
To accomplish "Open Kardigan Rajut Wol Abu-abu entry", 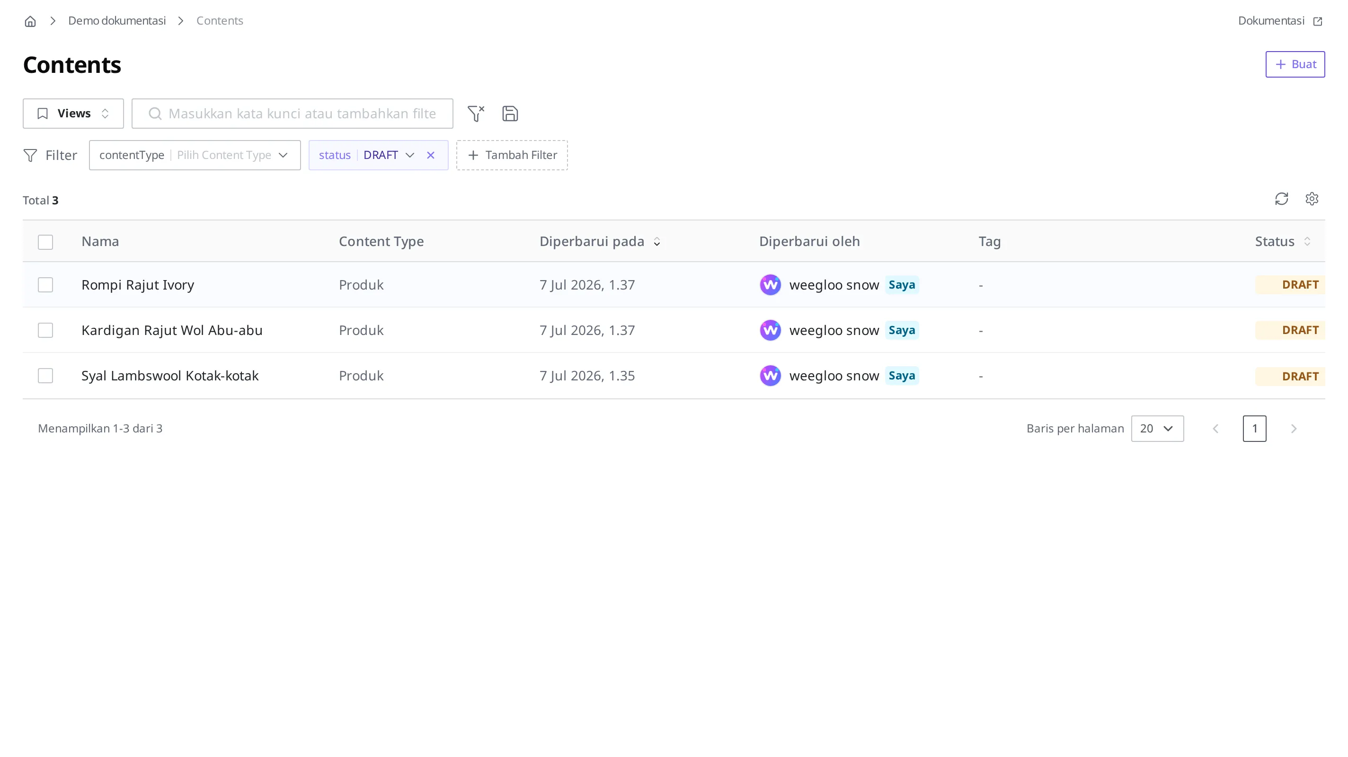I will (172, 331).
